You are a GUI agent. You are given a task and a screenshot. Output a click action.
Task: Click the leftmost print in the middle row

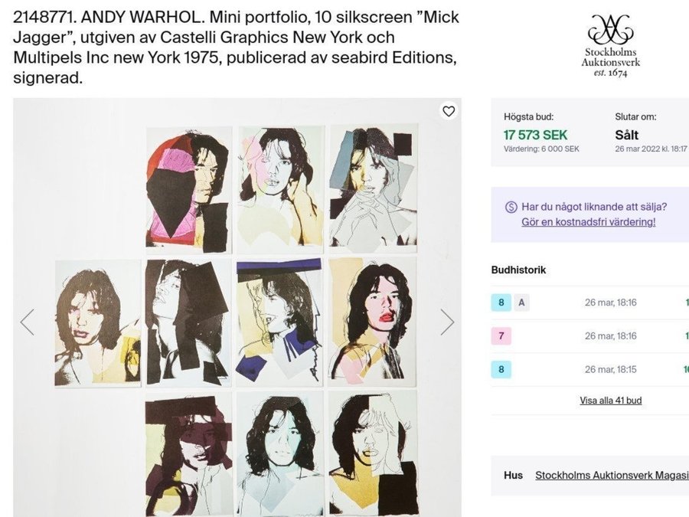pos(97,322)
